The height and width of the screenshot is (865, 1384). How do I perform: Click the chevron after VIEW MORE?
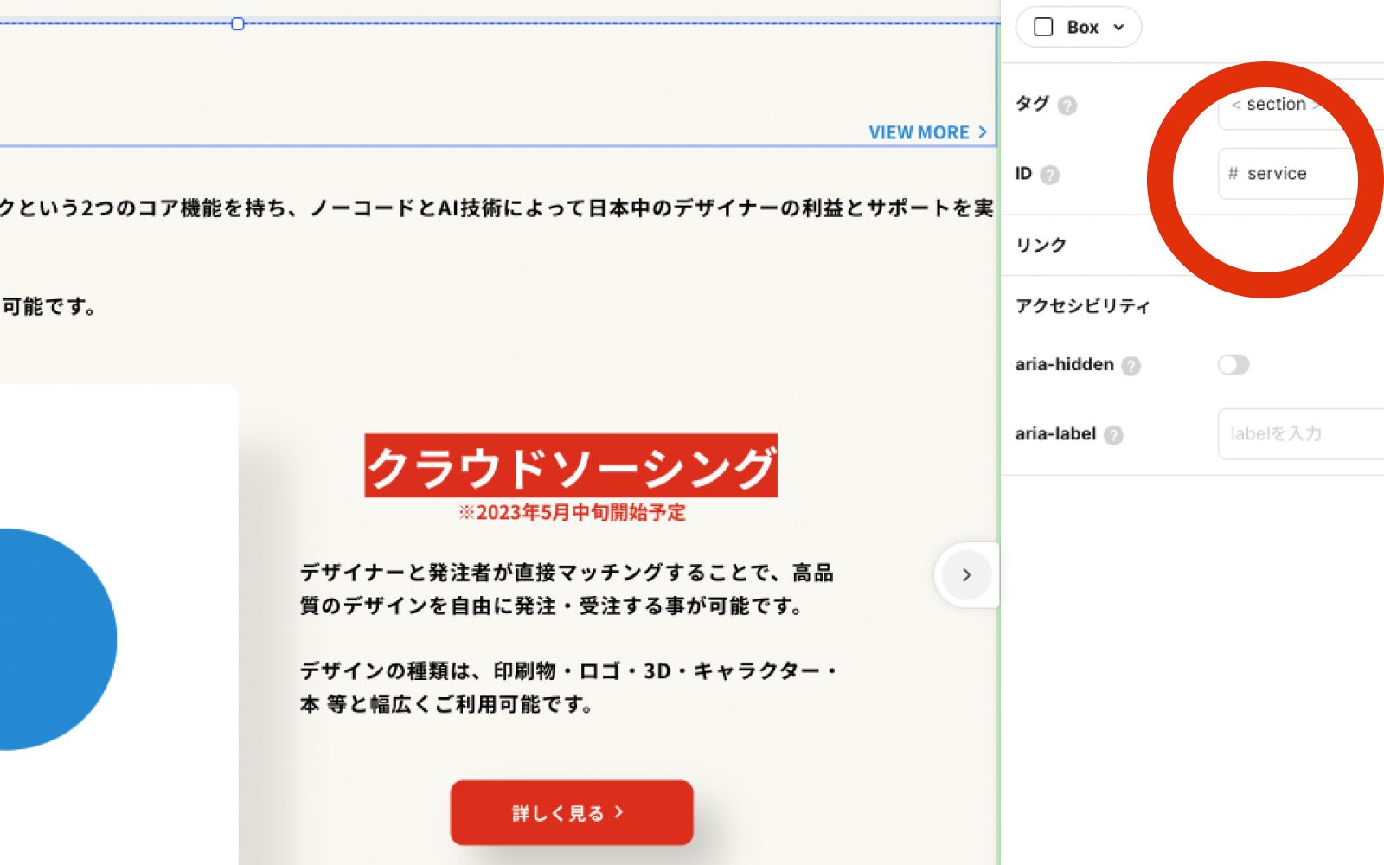[x=983, y=132]
